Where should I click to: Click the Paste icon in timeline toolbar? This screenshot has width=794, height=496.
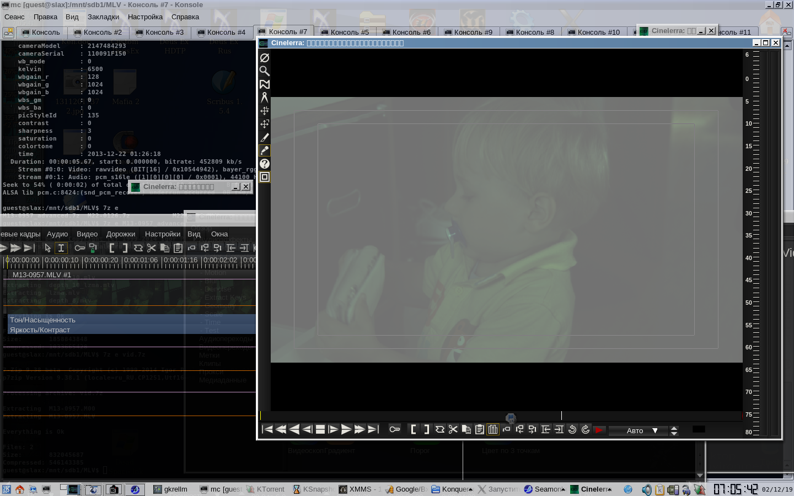[x=178, y=248]
